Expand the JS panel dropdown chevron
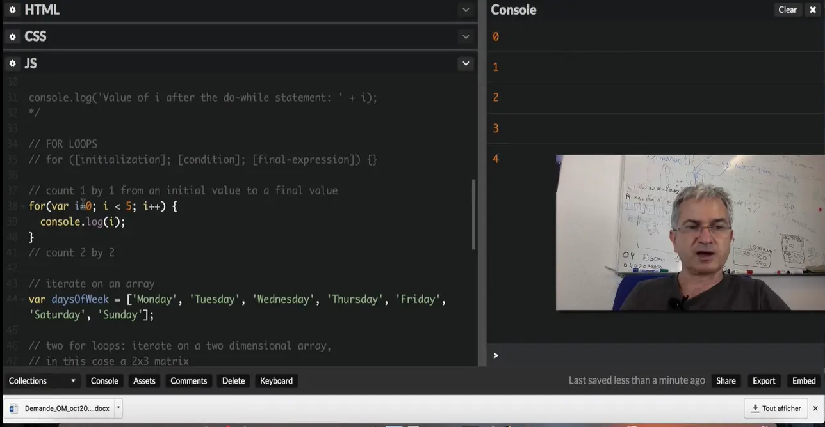Viewport: 825px width, 427px height. tap(466, 63)
